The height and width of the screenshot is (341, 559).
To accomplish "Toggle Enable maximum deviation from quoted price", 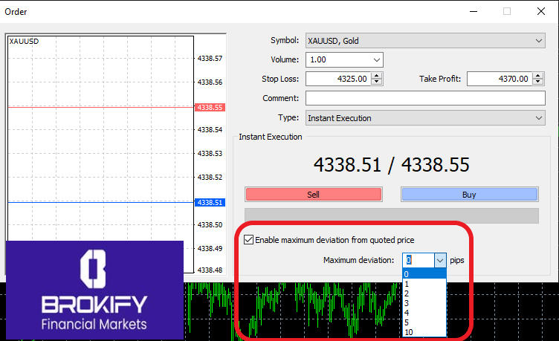I will (x=248, y=240).
